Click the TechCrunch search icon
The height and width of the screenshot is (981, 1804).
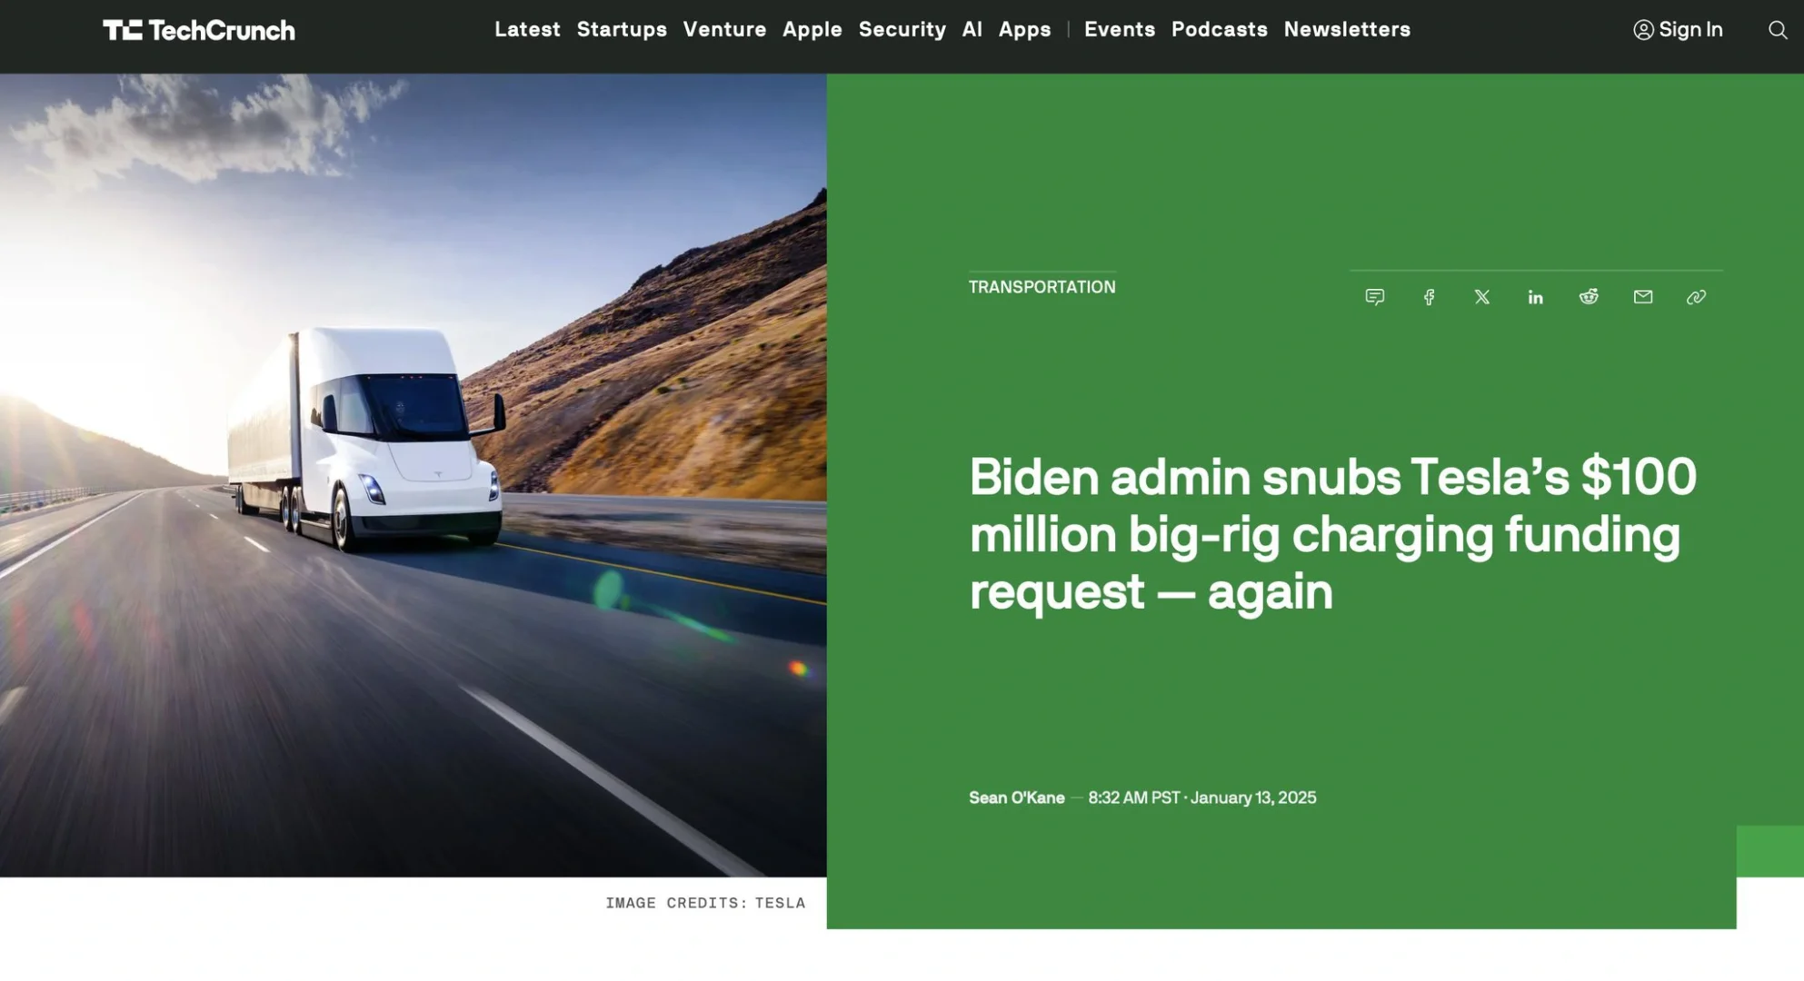pyautogui.click(x=1776, y=29)
